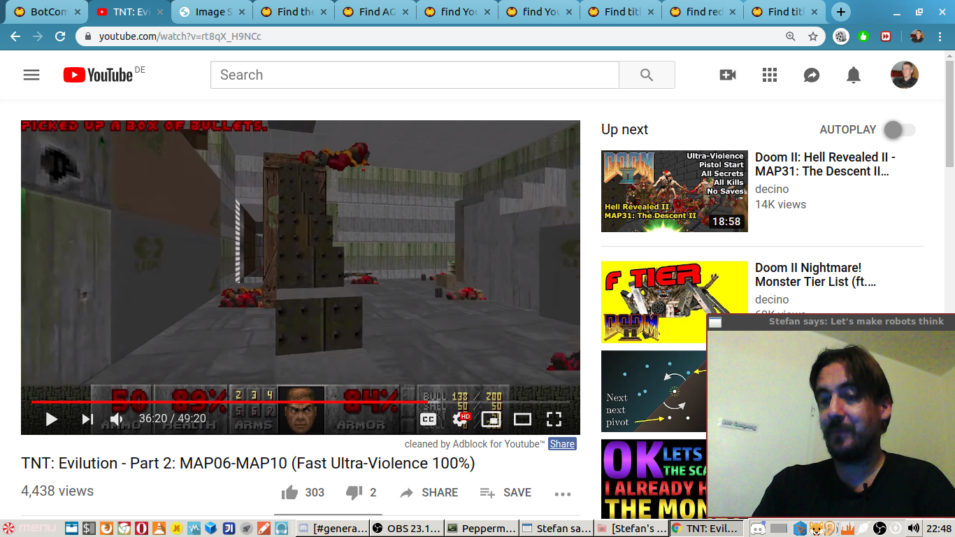Open video player settings gear
The image size is (955, 537).
coord(460,419)
